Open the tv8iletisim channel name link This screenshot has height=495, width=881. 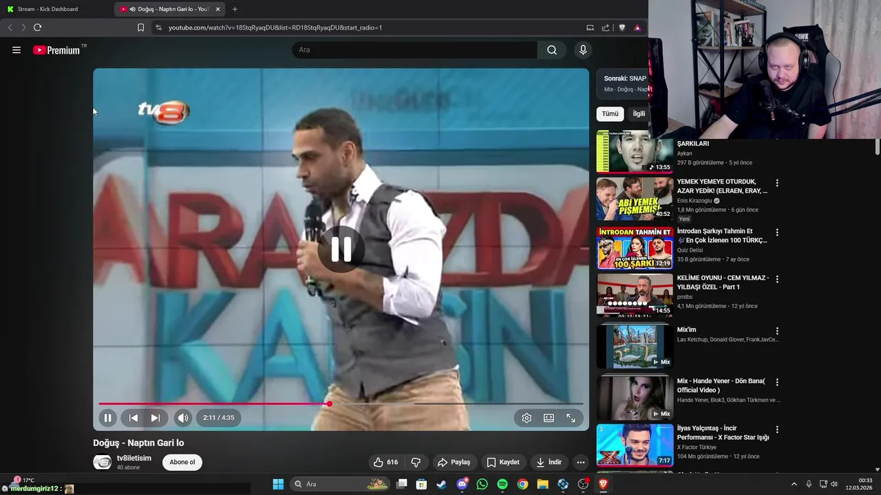tap(134, 459)
